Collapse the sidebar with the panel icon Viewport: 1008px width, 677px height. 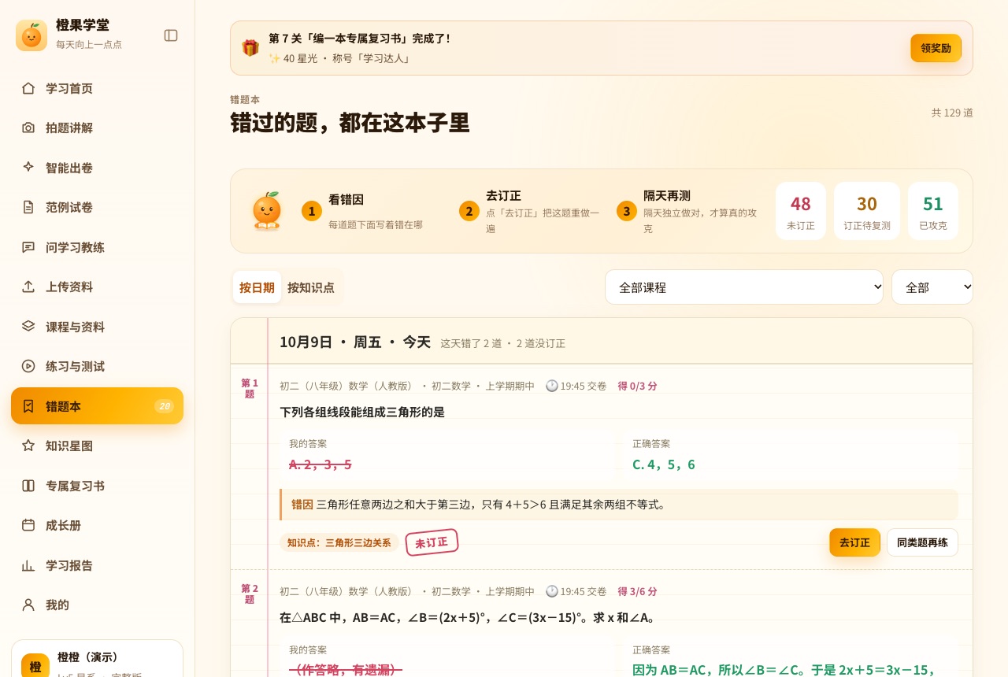click(171, 35)
